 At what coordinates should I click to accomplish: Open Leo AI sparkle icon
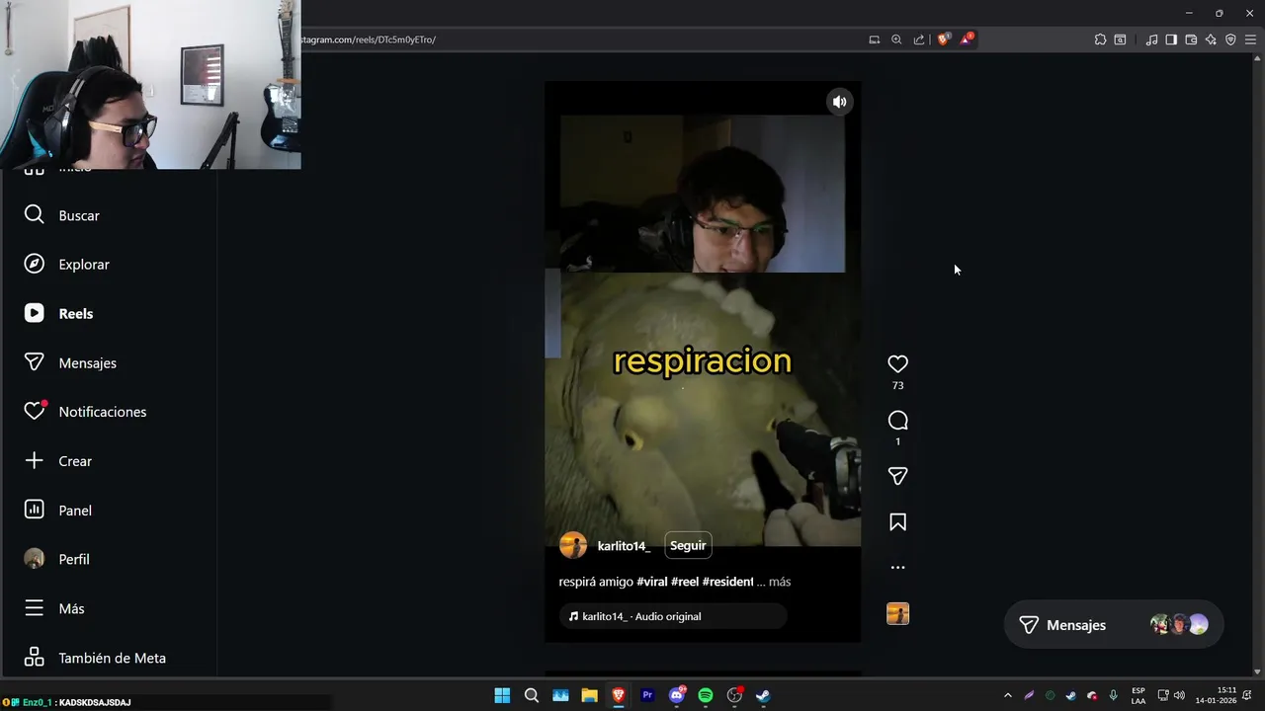click(x=1211, y=39)
